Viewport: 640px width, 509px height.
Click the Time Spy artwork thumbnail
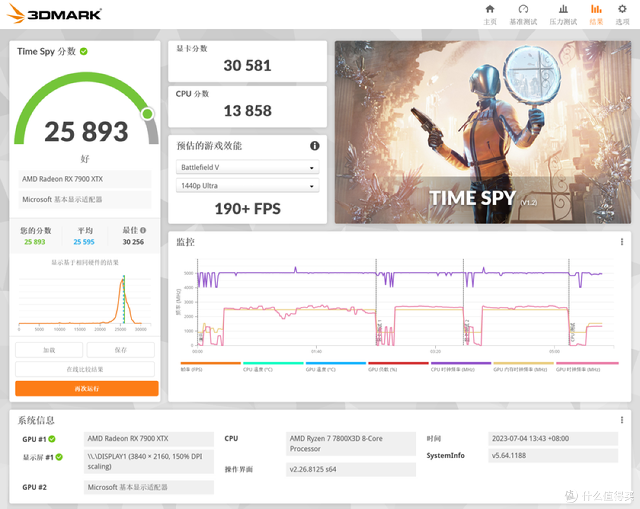coord(483,132)
